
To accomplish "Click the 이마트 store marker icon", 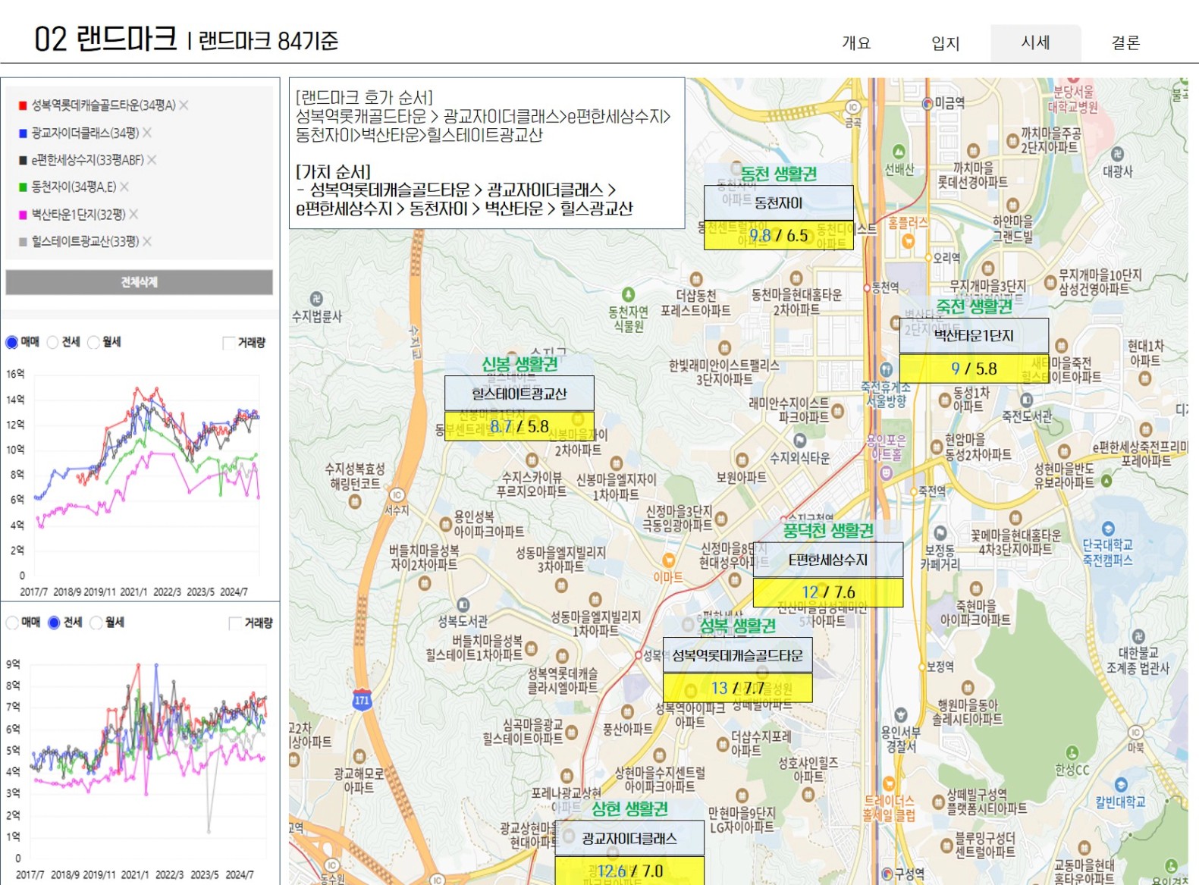I will [x=668, y=560].
